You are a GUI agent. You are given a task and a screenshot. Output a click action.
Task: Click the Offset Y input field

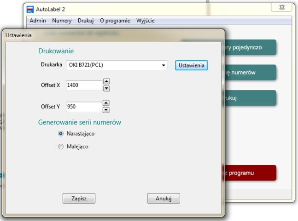click(84, 107)
